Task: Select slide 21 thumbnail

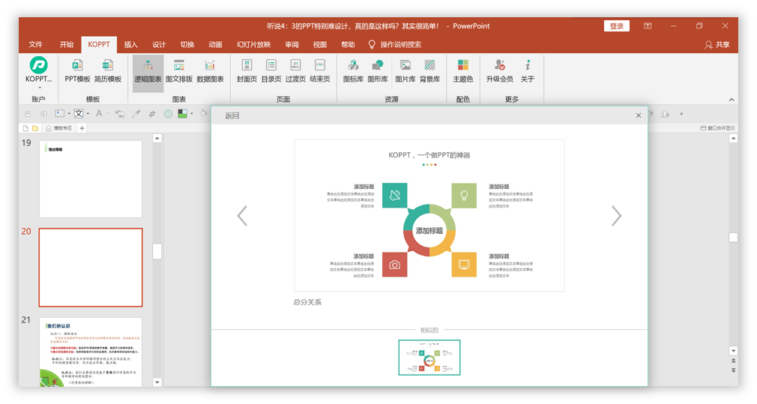Action: pos(91,352)
